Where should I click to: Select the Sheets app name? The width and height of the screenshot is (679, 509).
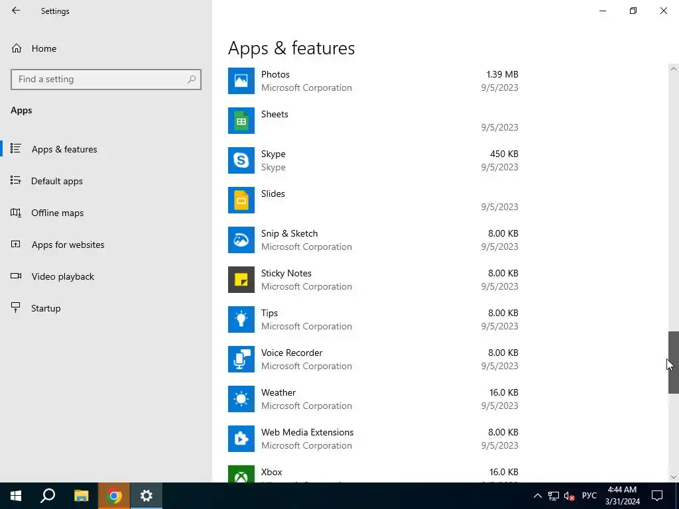coord(275,114)
